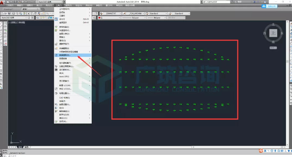The width and height of the screenshot is (292, 157).
Task: Open the Standard table style dropdown
Action: (158, 13)
